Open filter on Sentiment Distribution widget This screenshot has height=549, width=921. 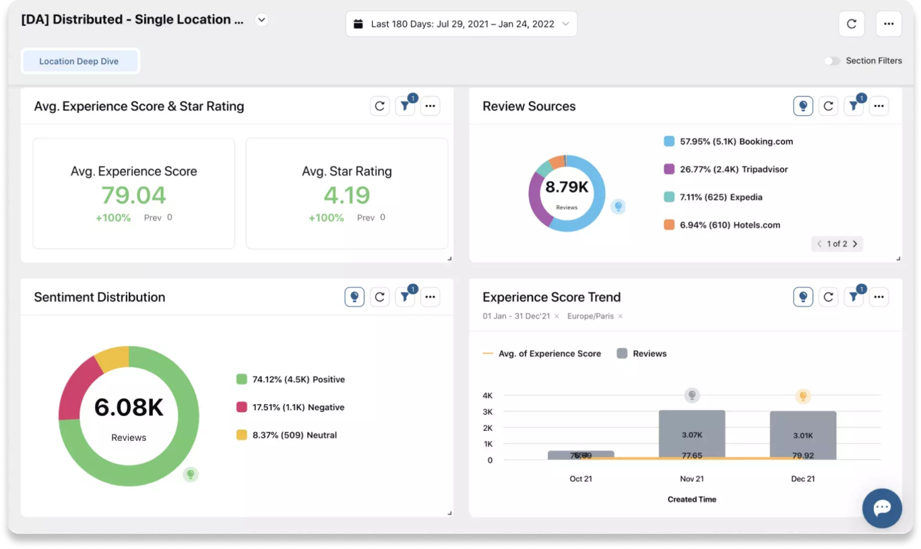(x=405, y=297)
